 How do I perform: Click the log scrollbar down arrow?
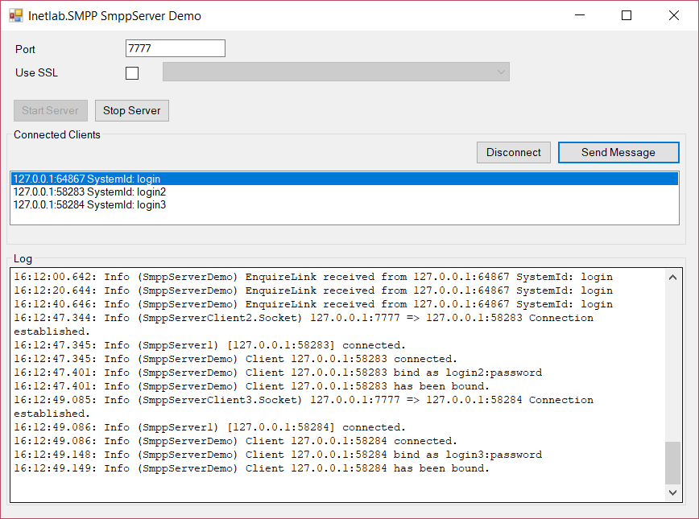point(672,492)
